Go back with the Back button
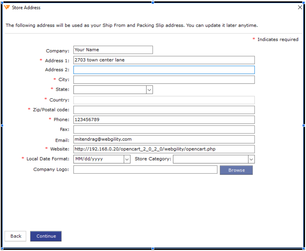Screen dimensions: 306x251 click(x=16, y=236)
